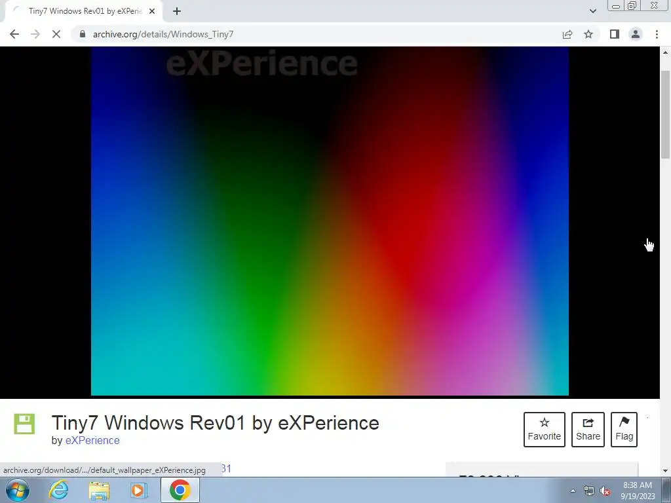Switch to Chrome on the taskbar
The width and height of the screenshot is (671, 503).
[180, 490]
